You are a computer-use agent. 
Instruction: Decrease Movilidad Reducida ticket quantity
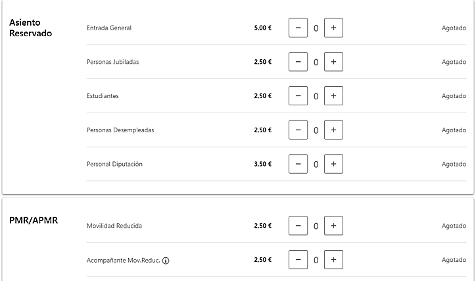pos(298,226)
